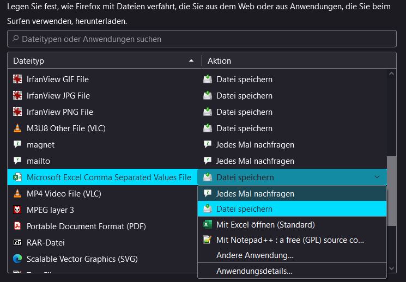Image resolution: width=406 pixels, height=282 pixels.
Task: Open the action dropdown for IrfanView PNG File
Action: pyautogui.click(x=292, y=112)
